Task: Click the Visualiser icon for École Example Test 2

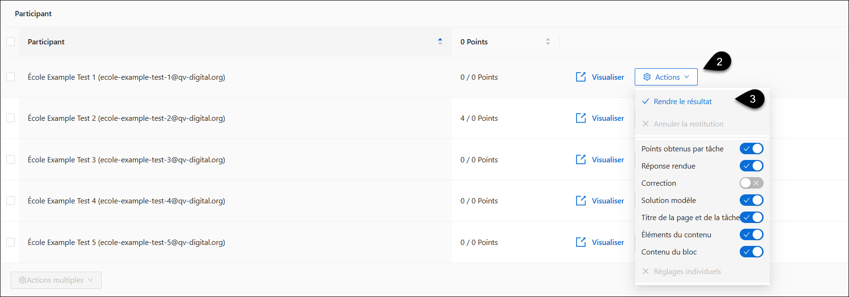Action: pyautogui.click(x=581, y=118)
